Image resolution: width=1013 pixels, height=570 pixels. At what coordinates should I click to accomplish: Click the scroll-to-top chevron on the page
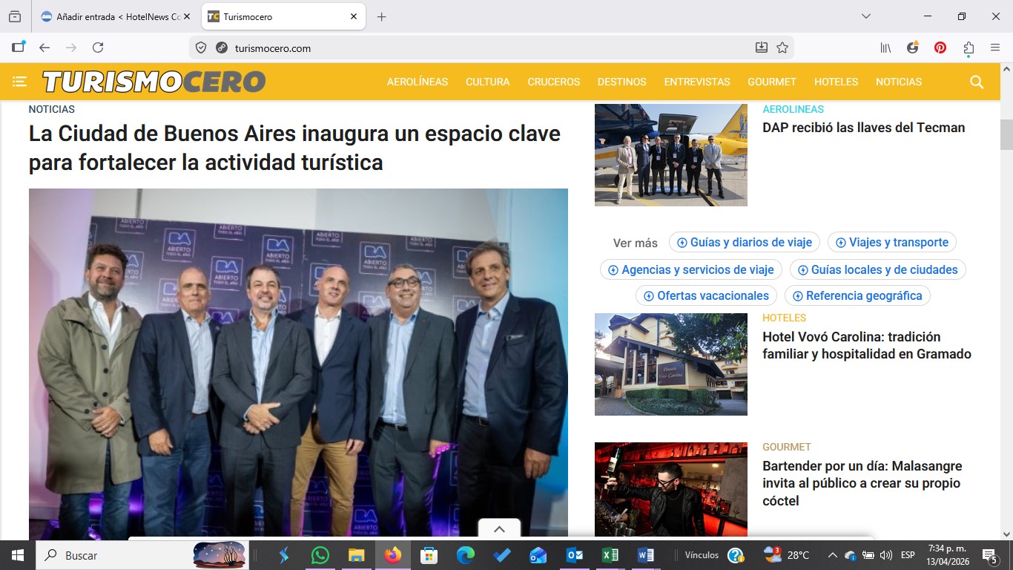[x=498, y=528]
